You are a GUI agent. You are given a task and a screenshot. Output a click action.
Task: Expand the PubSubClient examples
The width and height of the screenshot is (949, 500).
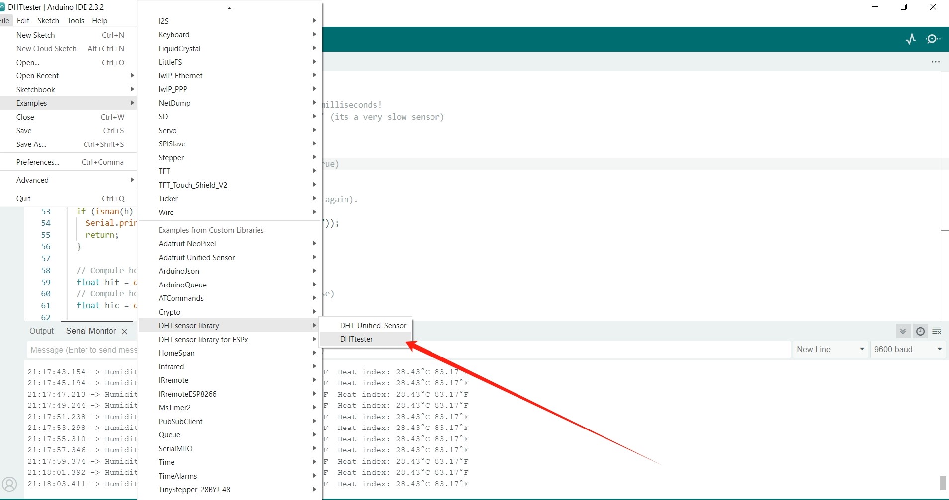point(230,422)
